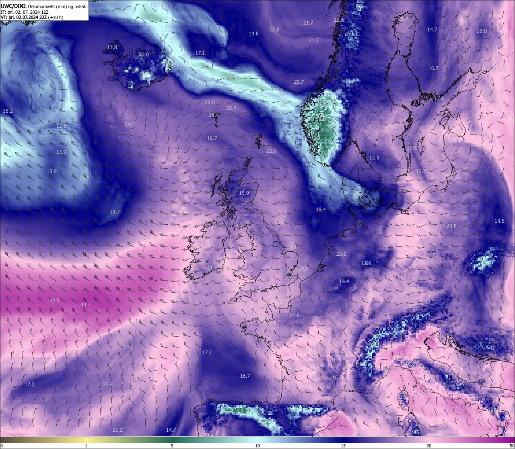Click the map value '21.2'

tap(117, 430)
